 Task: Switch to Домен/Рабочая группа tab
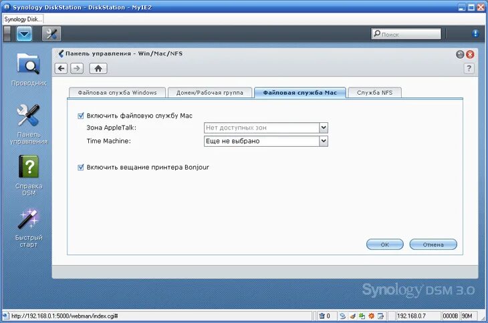tap(210, 93)
